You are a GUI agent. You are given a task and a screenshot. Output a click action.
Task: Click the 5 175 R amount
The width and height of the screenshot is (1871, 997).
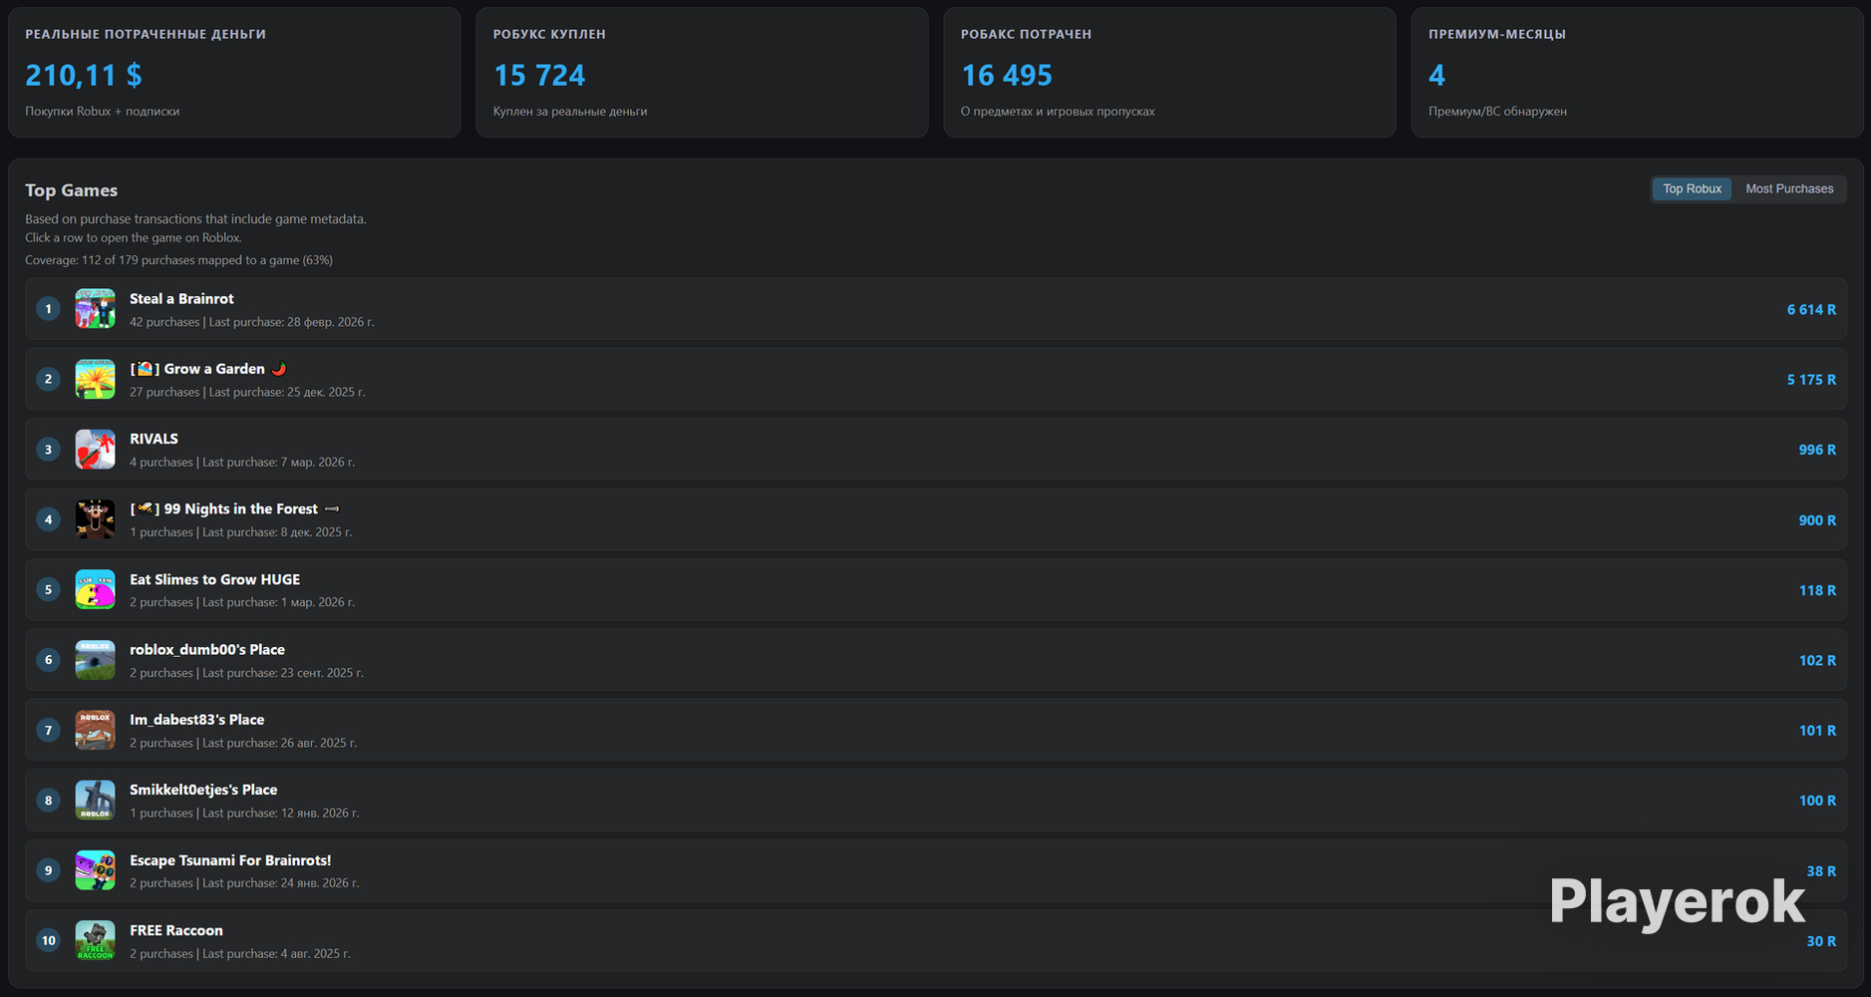[x=1811, y=380]
